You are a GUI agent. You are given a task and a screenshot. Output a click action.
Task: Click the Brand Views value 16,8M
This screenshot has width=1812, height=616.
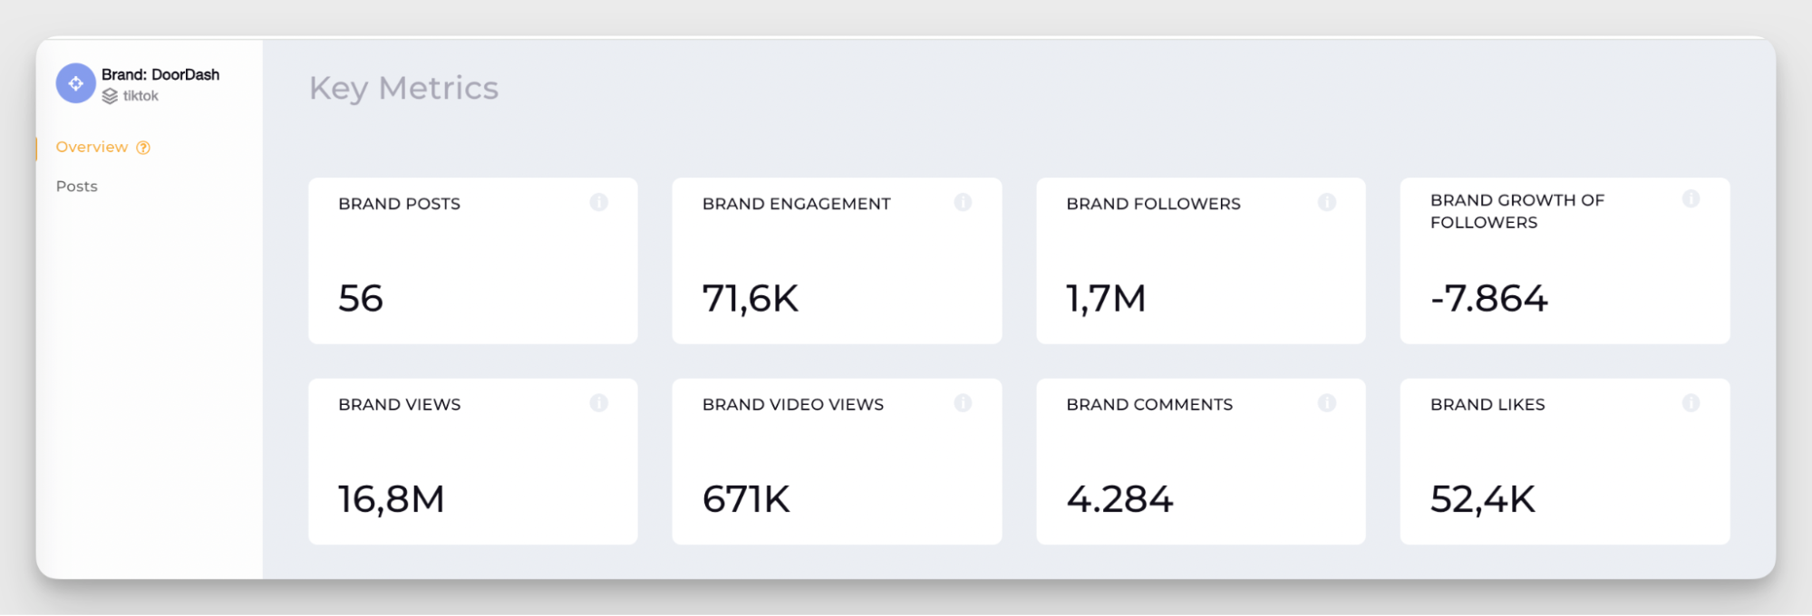point(392,499)
